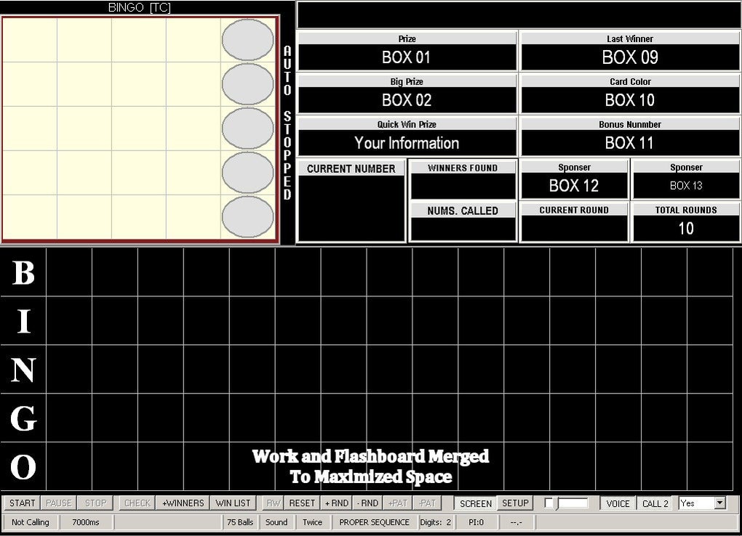Reset the game board

click(x=301, y=503)
